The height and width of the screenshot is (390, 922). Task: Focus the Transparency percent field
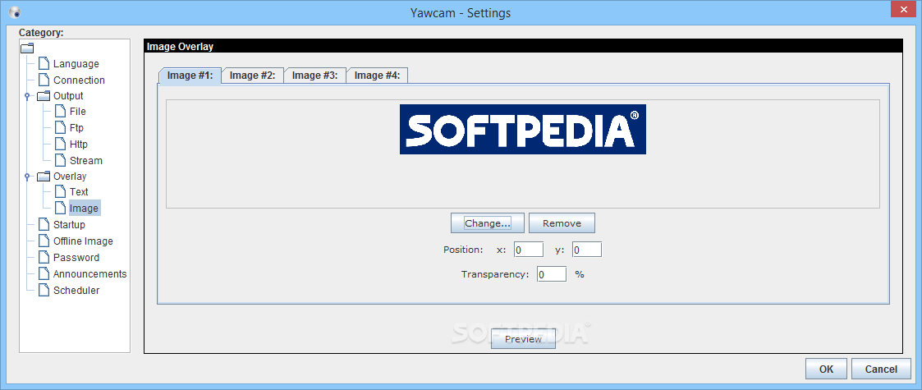pyautogui.click(x=552, y=275)
